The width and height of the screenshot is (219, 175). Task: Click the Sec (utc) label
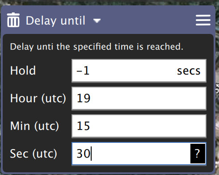click(x=34, y=154)
